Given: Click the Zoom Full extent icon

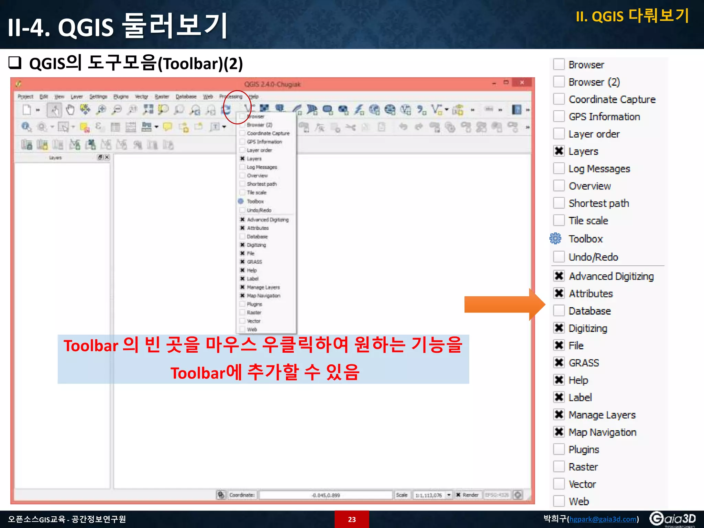Looking at the screenshot, I should pos(148,110).
